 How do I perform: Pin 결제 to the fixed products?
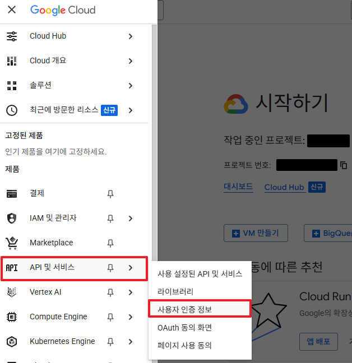click(x=110, y=194)
